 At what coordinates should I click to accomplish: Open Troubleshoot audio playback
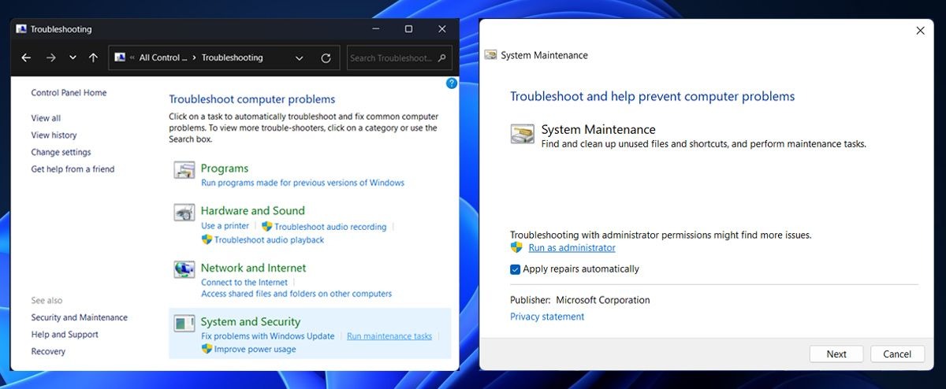point(270,240)
